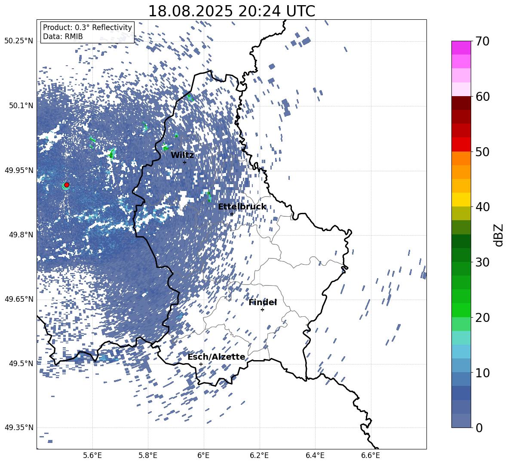
Task: Click the Esch/Alzette location cross marker
Action: click(201, 364)
